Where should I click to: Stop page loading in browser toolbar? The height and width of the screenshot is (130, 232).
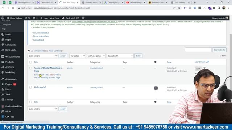point(13,8)
